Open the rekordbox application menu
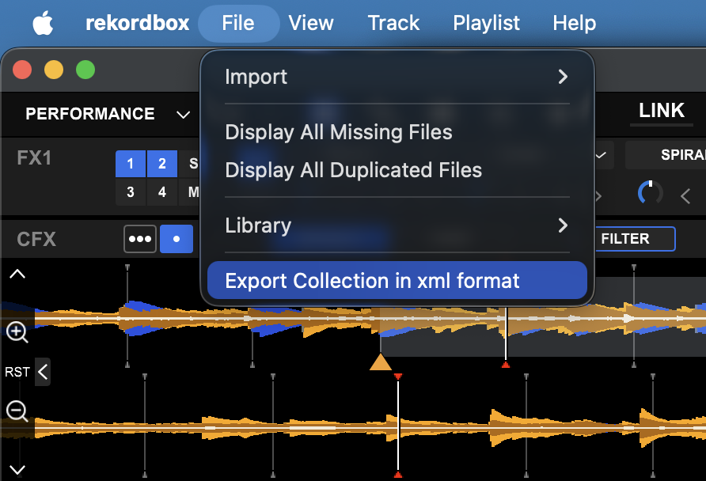706x481 pixels. tap(138, 23)
